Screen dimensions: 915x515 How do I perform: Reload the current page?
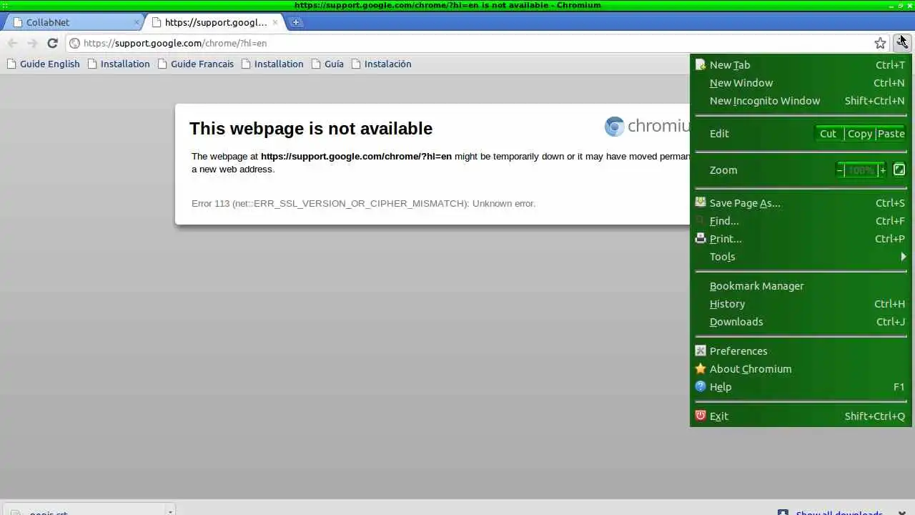52,43
